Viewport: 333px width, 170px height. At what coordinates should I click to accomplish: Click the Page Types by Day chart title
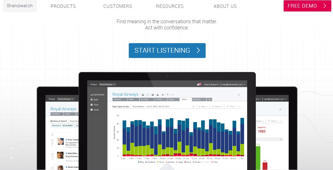(121, 107)
